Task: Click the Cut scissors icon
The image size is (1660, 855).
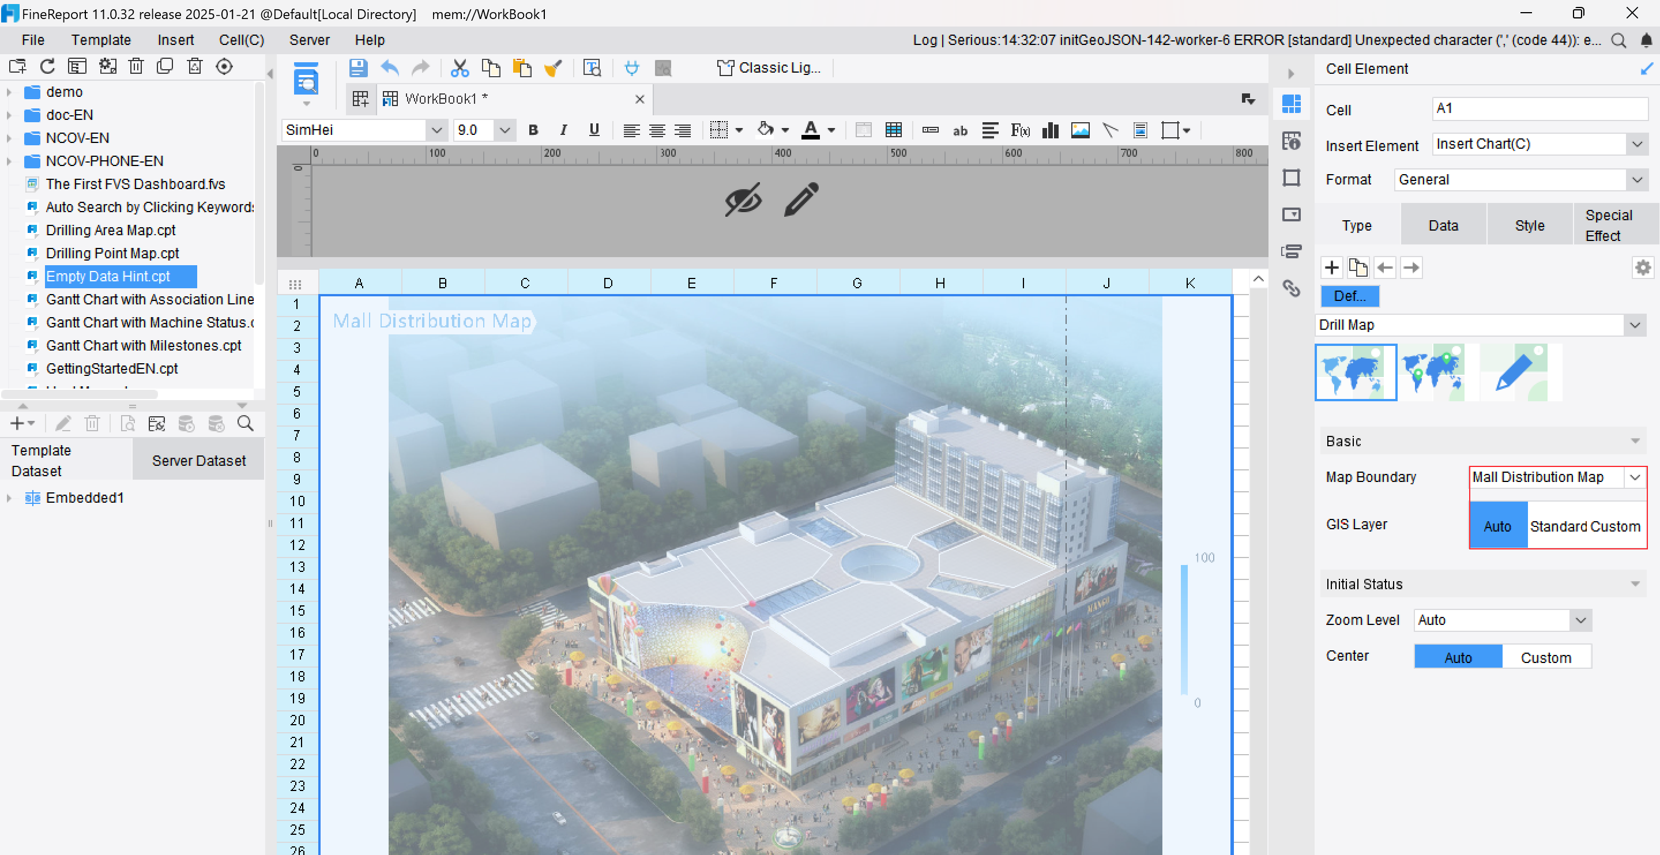Action: [x=460, y=67]
